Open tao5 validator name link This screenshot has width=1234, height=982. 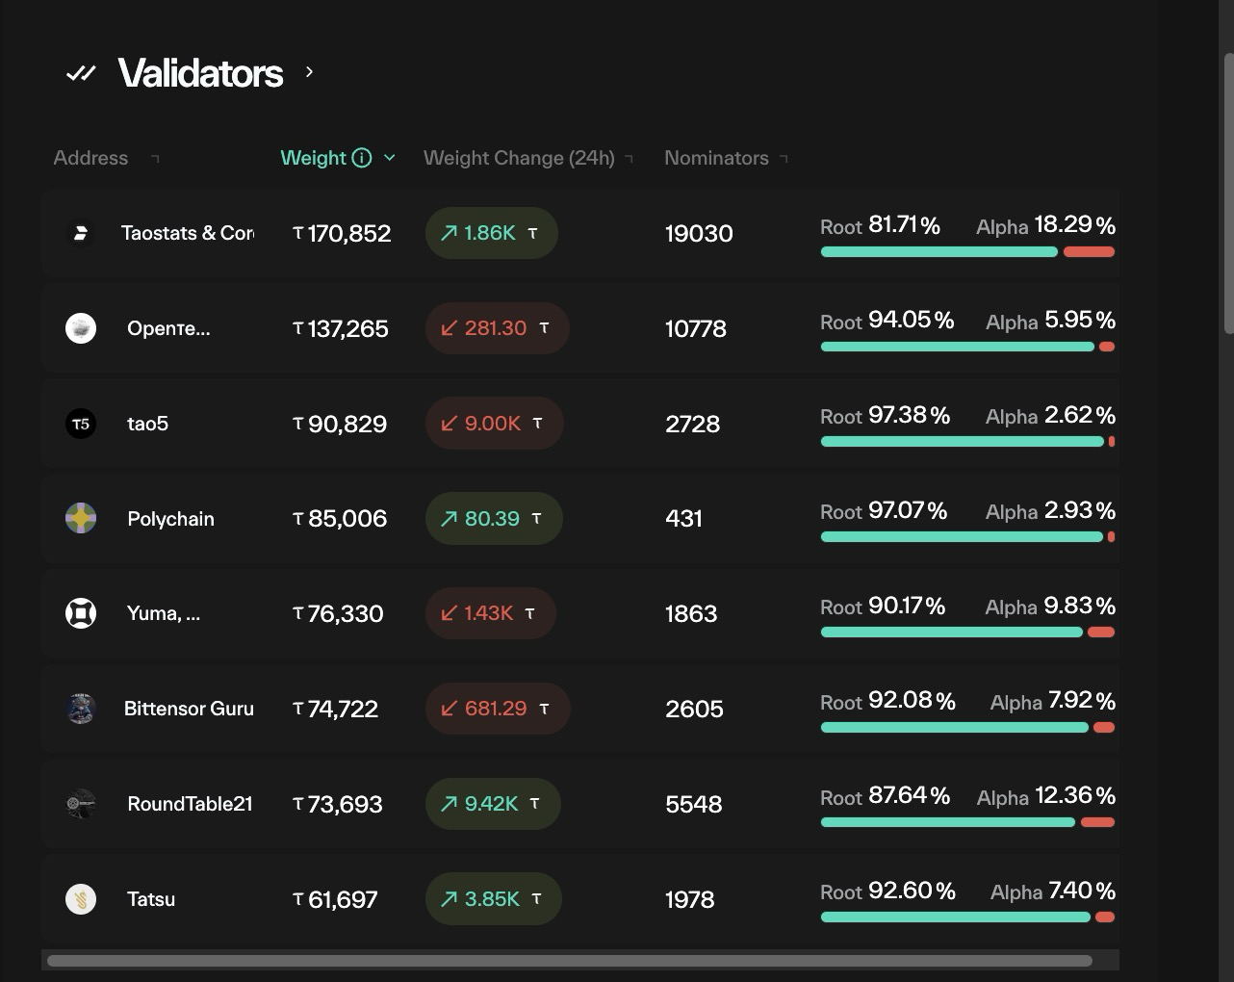pyautogui.click(x=147, y=424)
